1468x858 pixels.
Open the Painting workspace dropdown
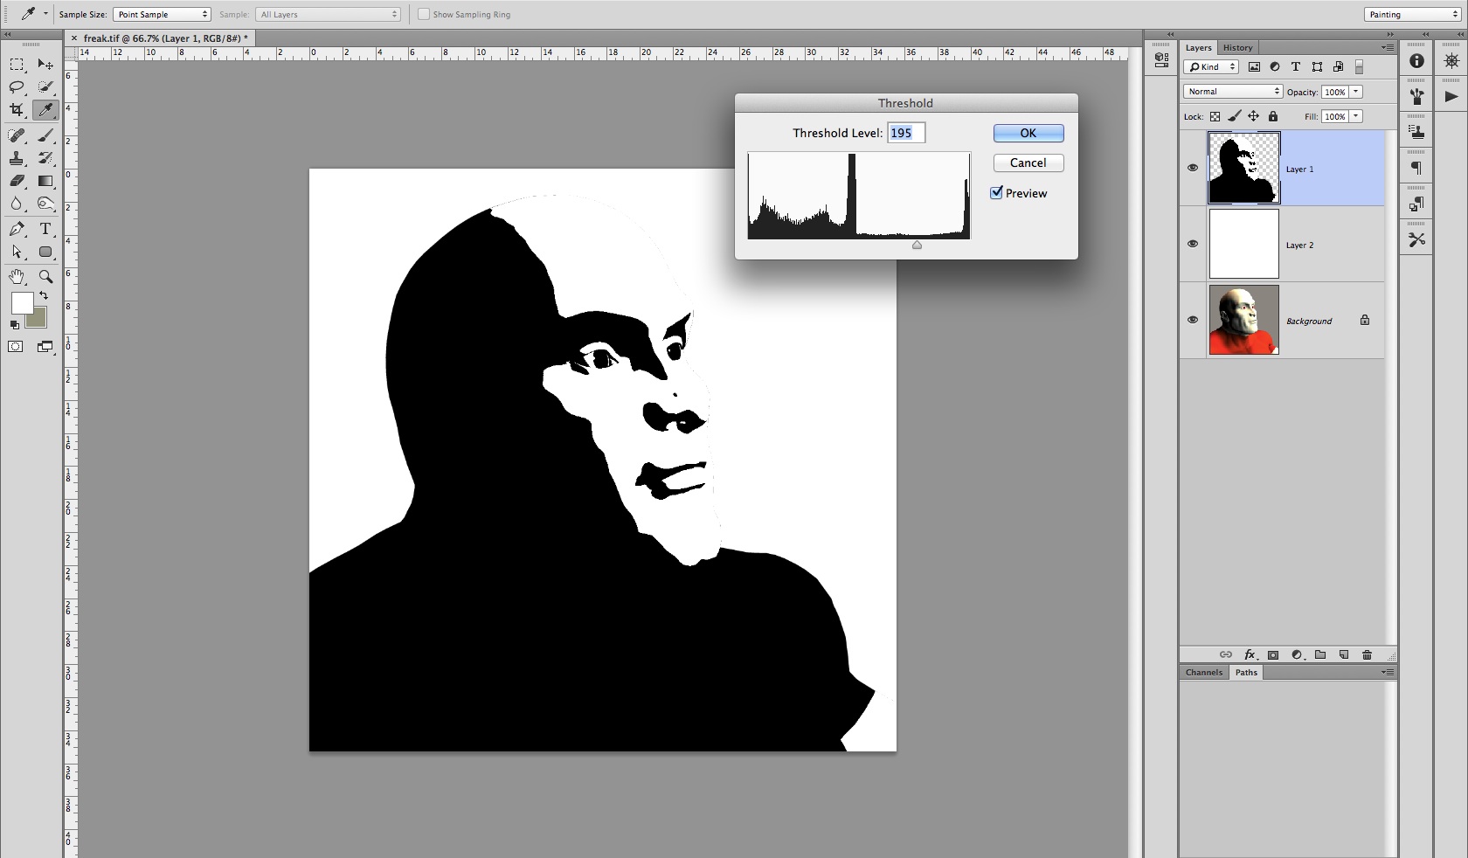click(x=1411, y=14)
